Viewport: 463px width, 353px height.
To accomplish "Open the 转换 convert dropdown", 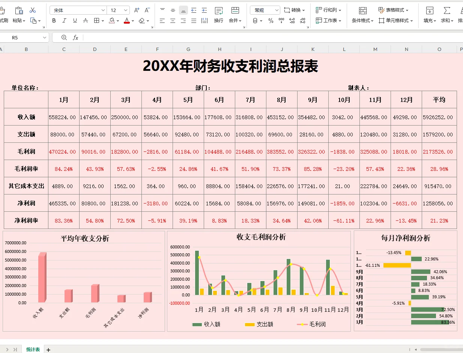I will click(x=295, y=10).
